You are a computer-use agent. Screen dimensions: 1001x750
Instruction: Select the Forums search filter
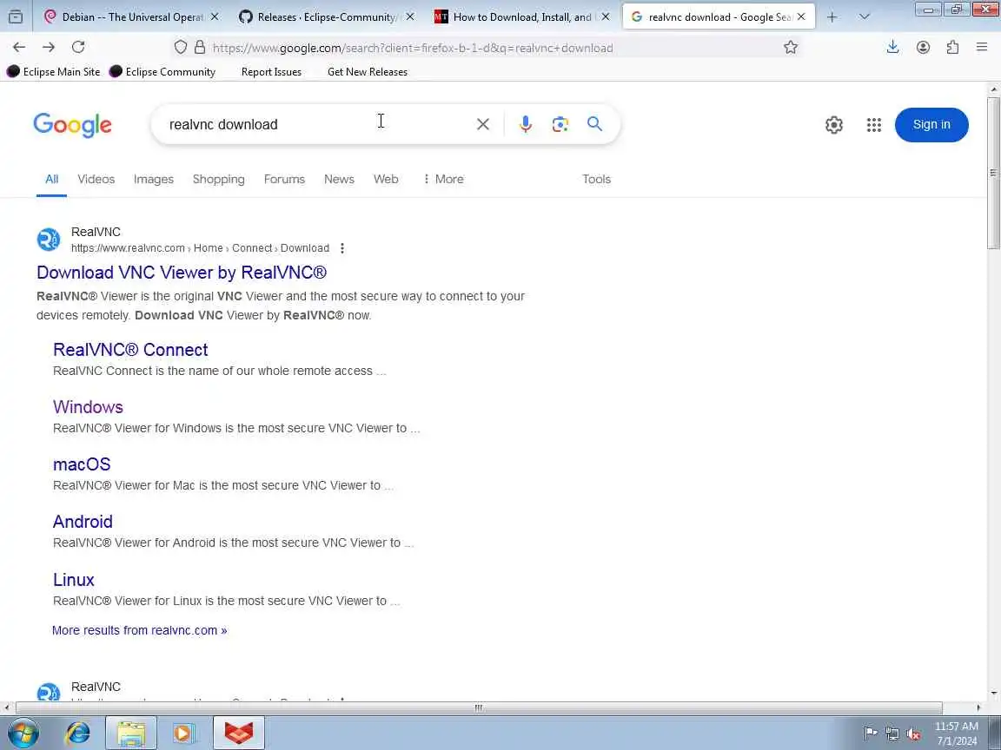click(284, 179)
